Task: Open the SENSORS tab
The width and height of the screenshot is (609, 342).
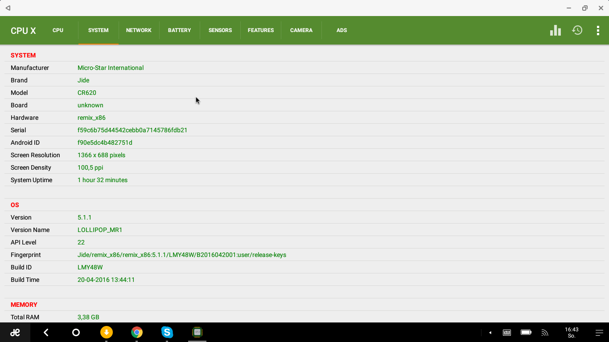Action: [x=220, y=30]
